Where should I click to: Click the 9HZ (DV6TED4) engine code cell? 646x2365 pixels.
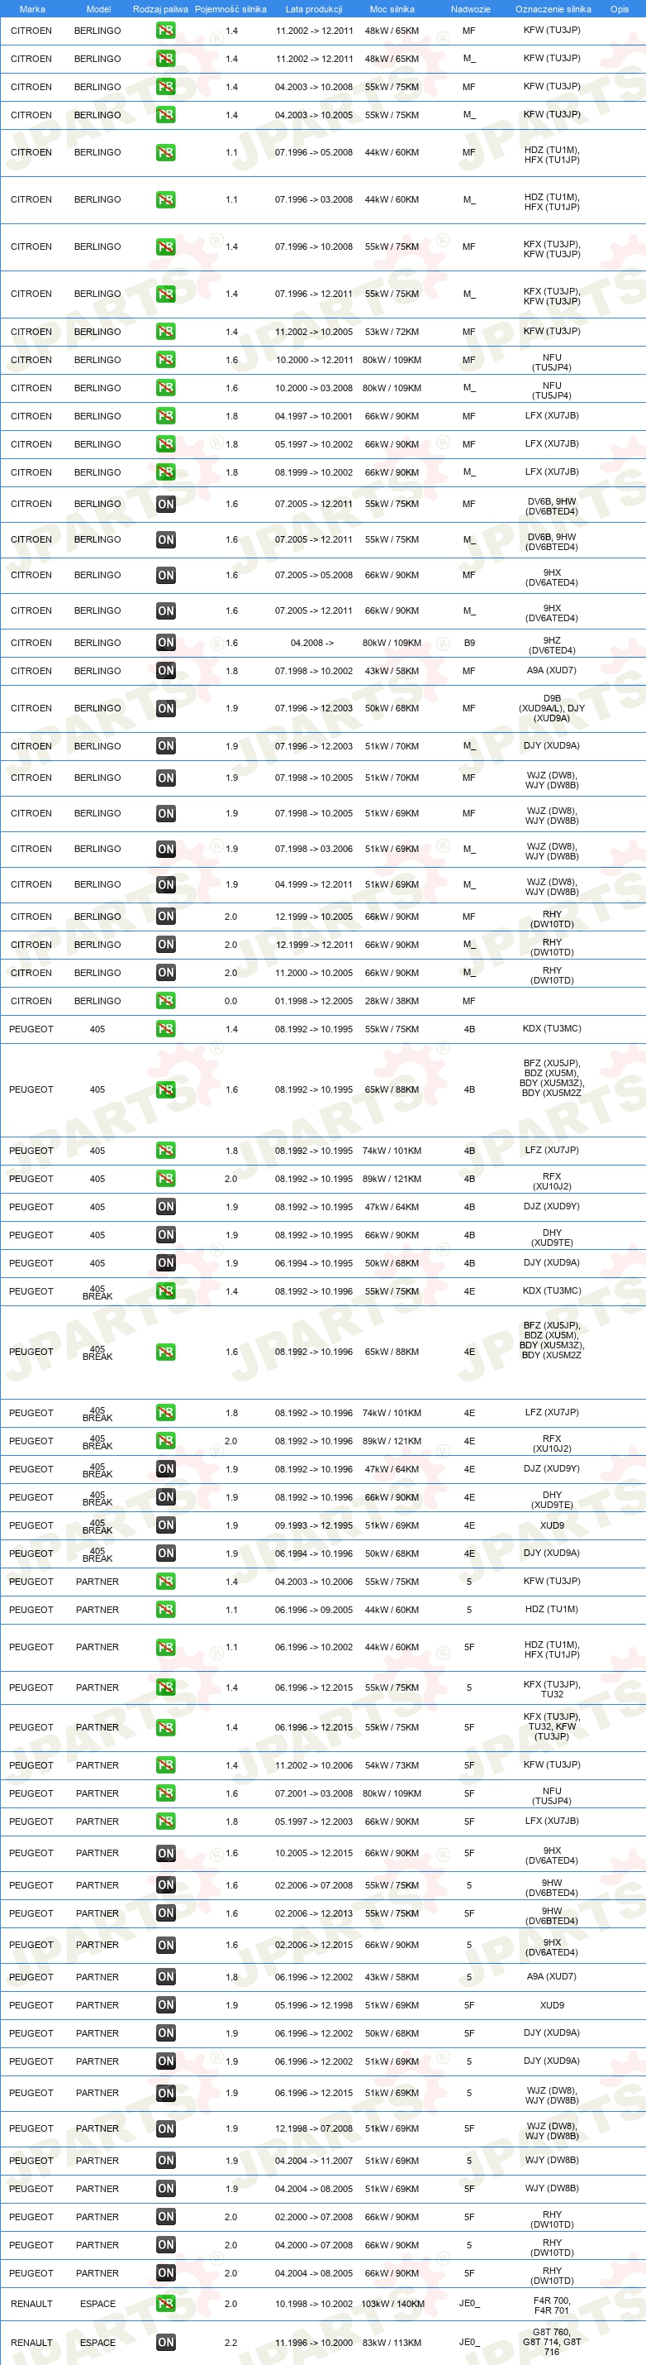pos(552,645)
